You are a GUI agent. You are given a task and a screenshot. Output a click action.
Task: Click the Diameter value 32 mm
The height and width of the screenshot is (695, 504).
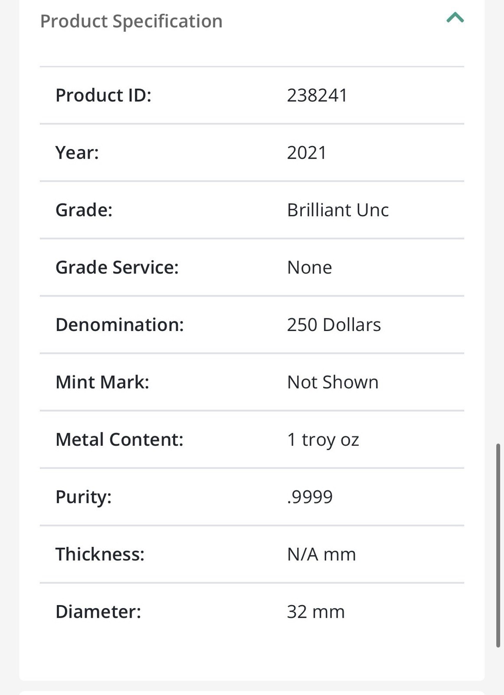pyautogui.click(x=316, y=612)
